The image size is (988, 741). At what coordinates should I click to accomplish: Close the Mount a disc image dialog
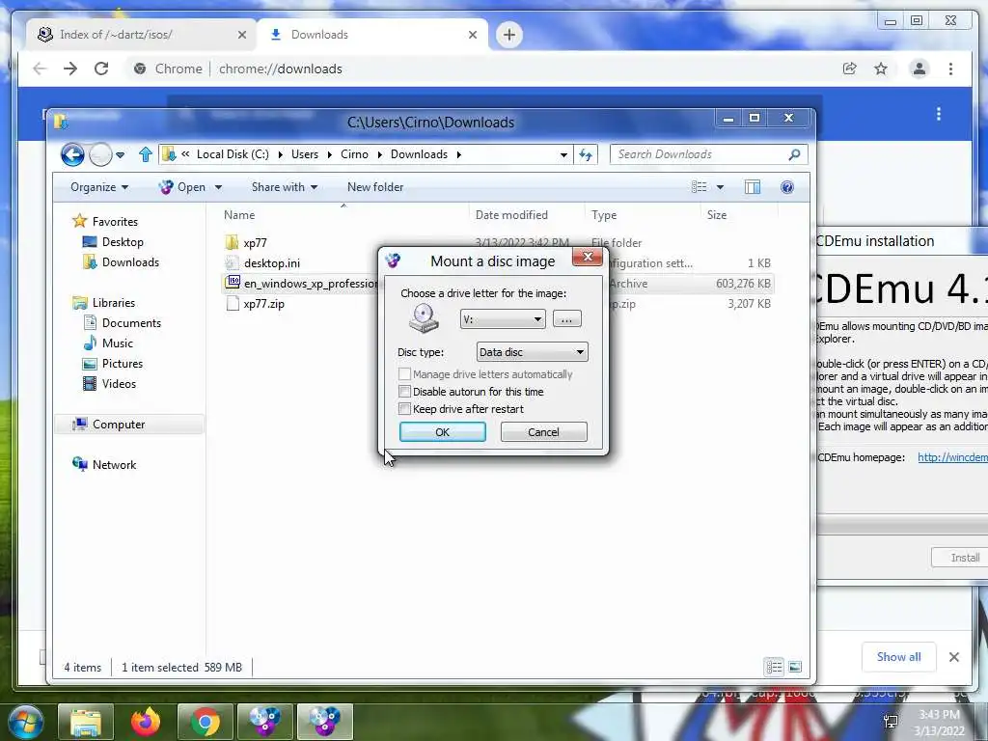pyautogui.click(x=588, y=257)
